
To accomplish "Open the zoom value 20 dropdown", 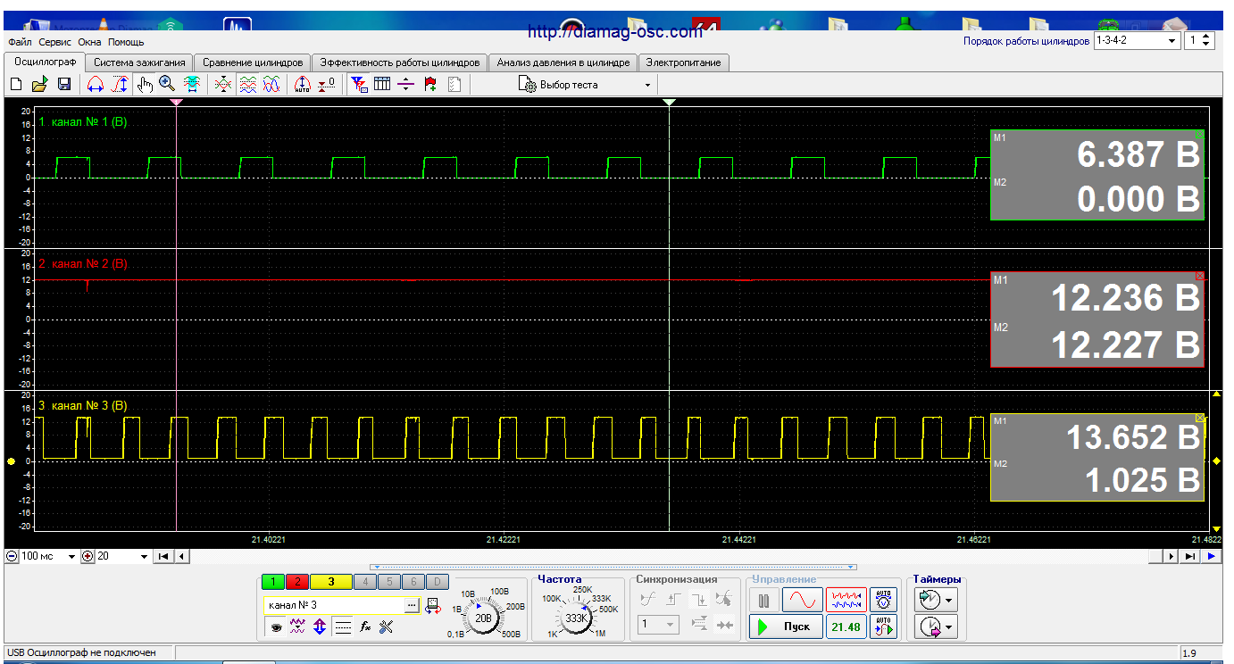I will coord(145,556).
